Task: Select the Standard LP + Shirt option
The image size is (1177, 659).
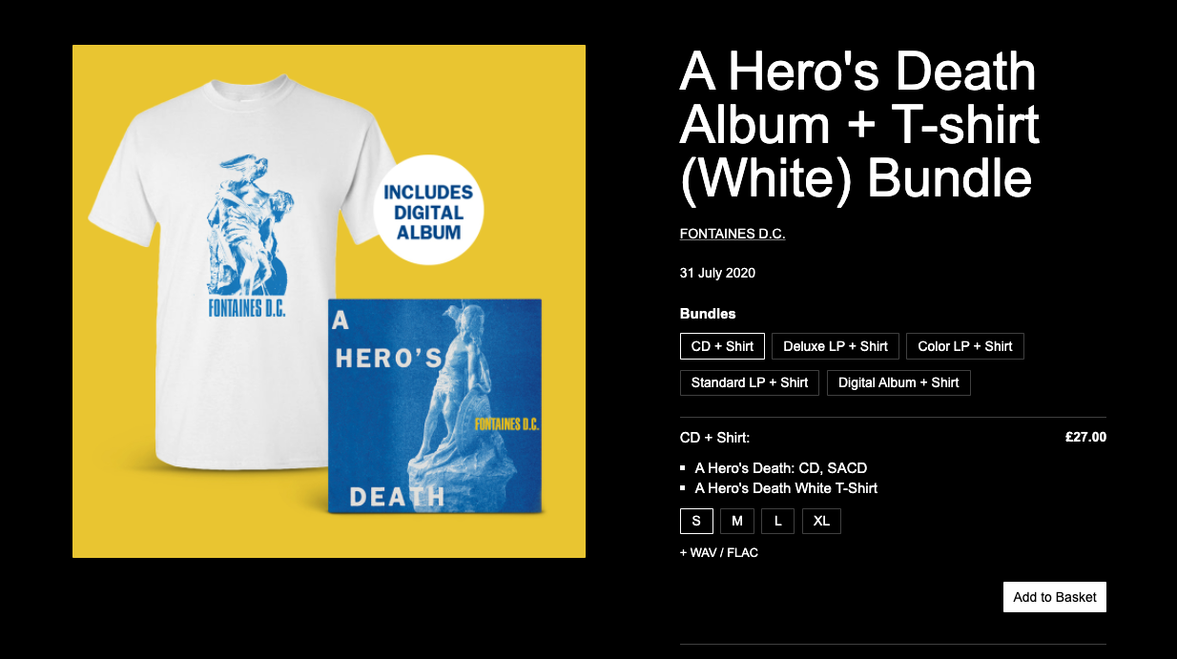Action: point(750,382)
